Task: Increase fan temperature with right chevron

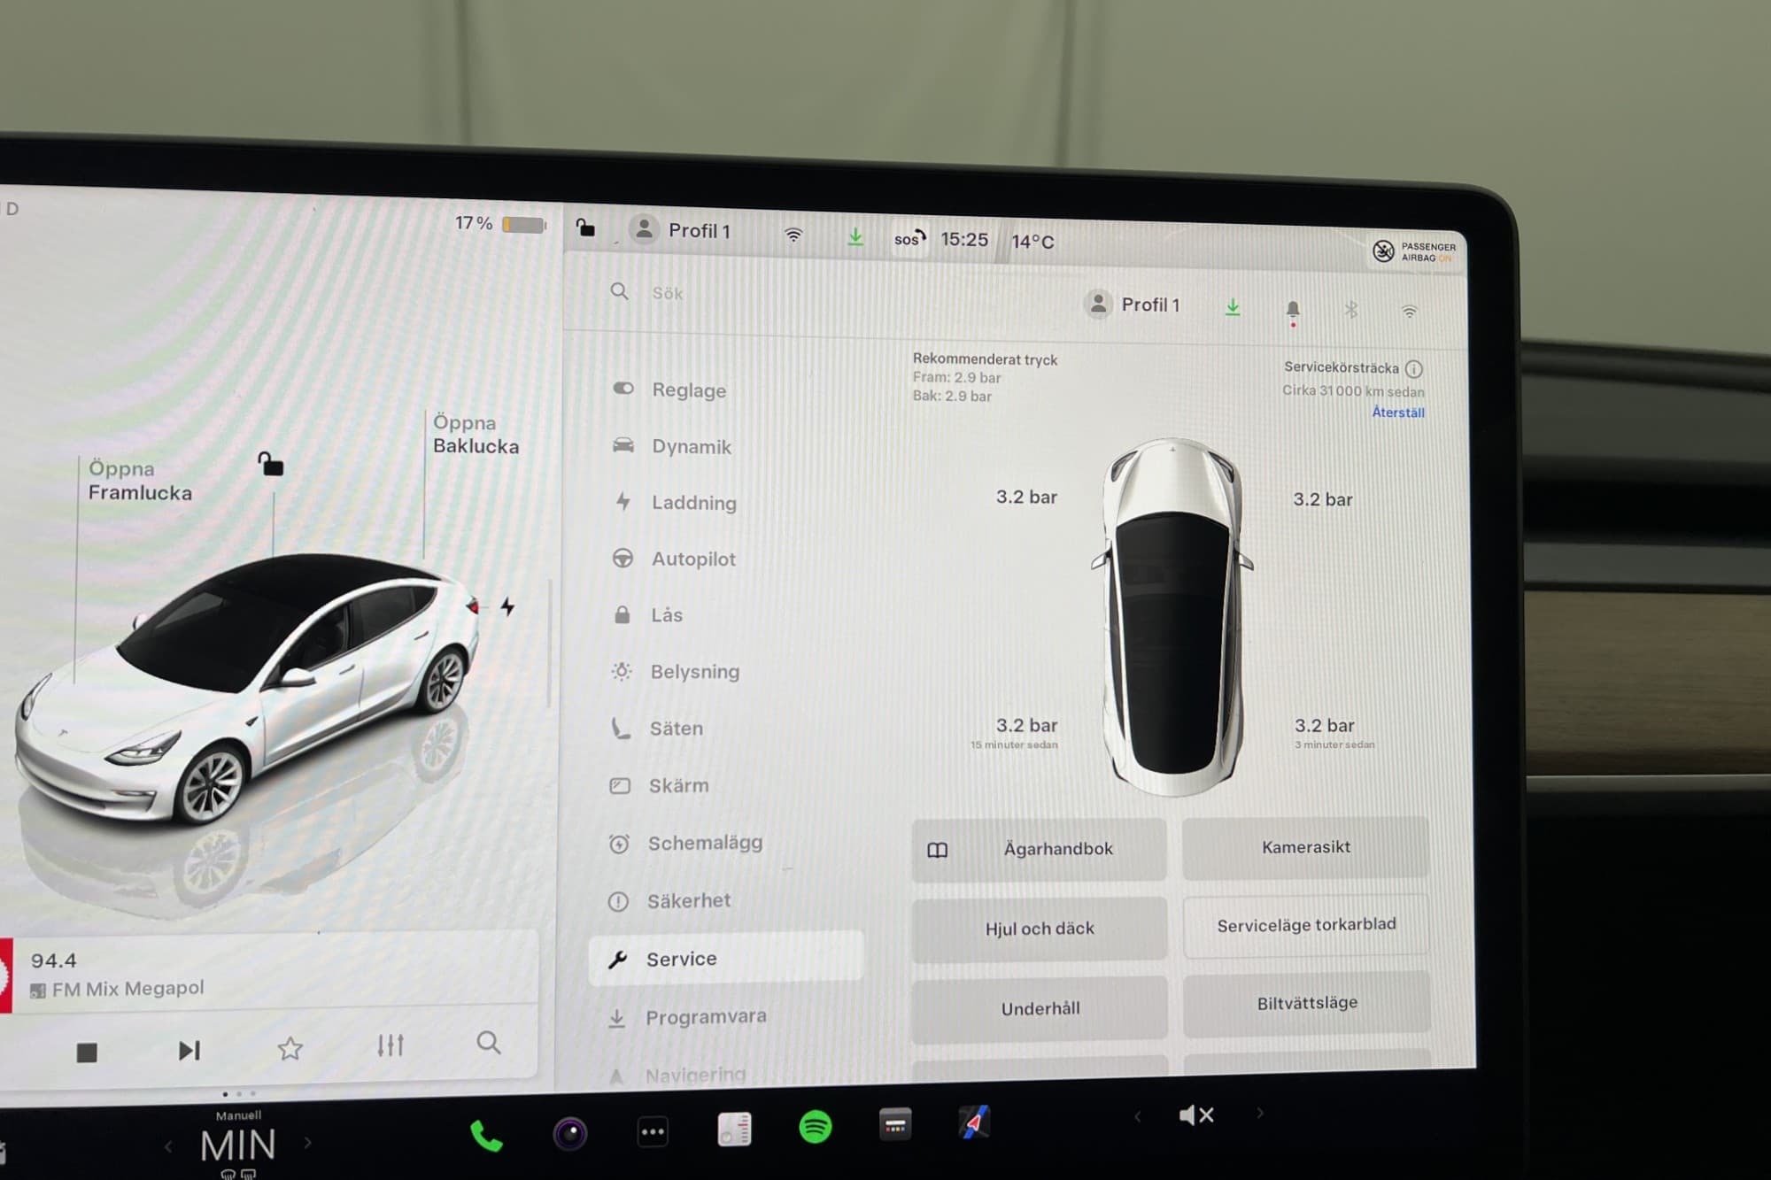Action: pos(307,1143)
